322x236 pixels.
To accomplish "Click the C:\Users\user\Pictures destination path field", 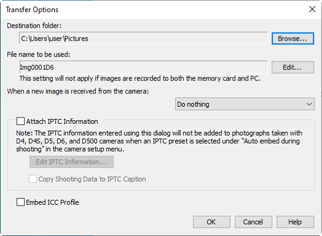I will pos(144,38).
